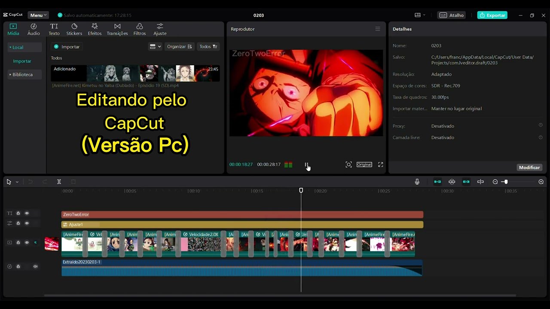Click the project path under Salvo
The width and height of the screenshot is (550, 309).
(x=483, y=60)
